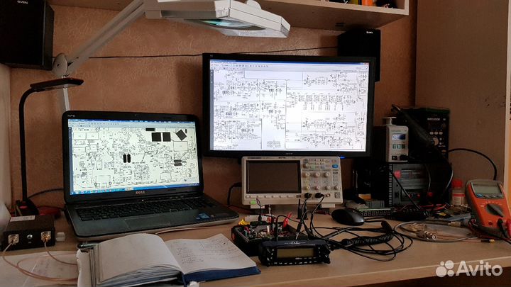Click the row of six filter blocks on monitor schematic
Image resolution: width=511 pixels, height=287 pixels.
(x=321, y=98)
